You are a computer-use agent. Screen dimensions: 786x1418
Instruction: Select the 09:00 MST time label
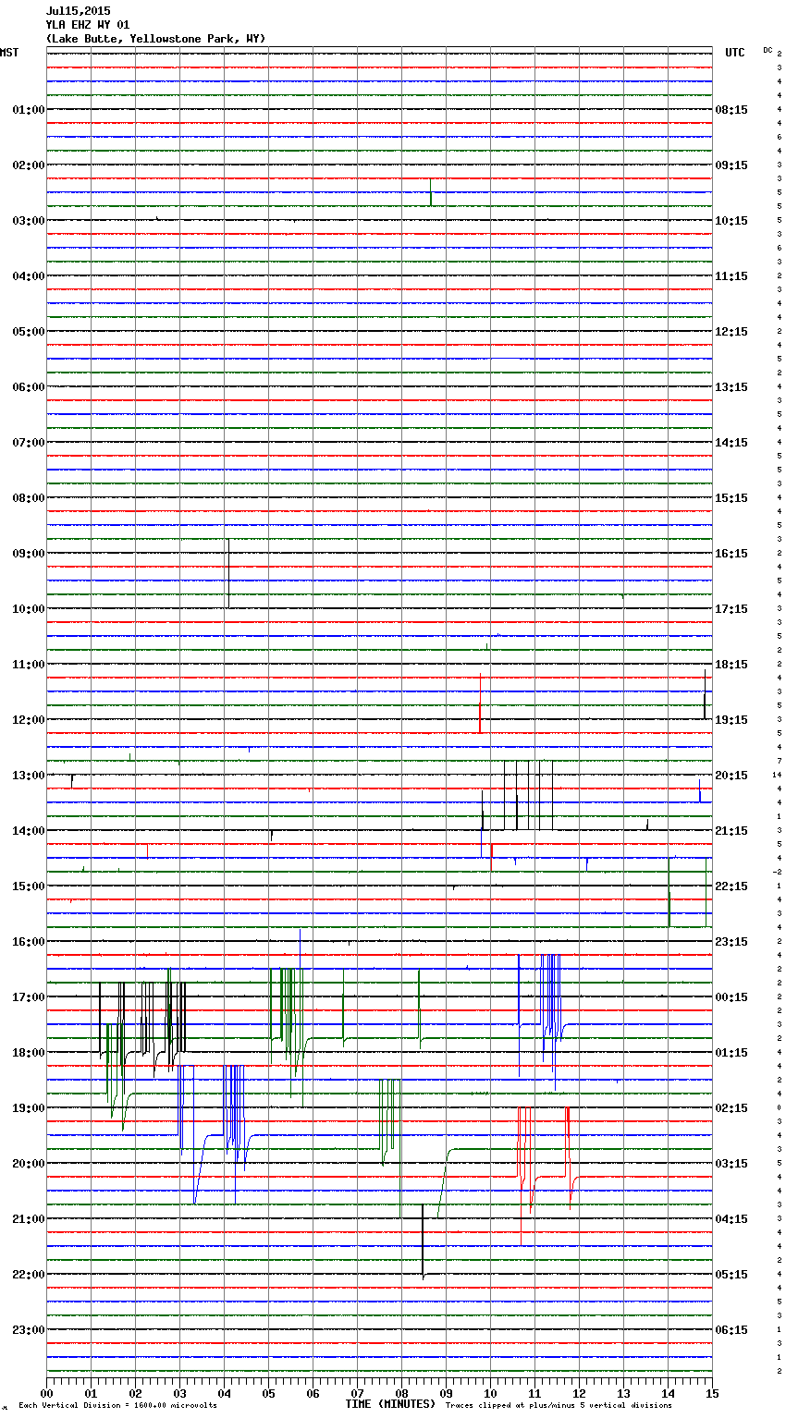tap(29, 554)
